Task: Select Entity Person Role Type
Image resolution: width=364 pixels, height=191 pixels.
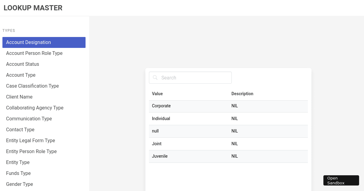Action: [31, 151]
